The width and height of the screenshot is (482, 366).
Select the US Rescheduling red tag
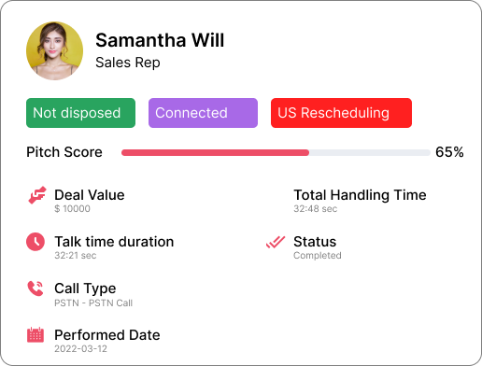(x=341, y=113)
